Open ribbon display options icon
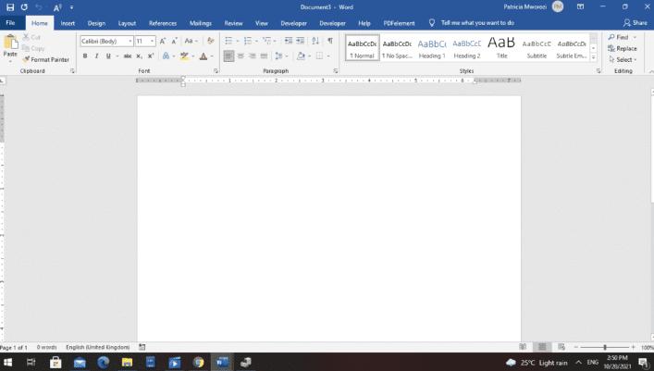This screenshot has width=654, height=371. click(x=580, y=7)
